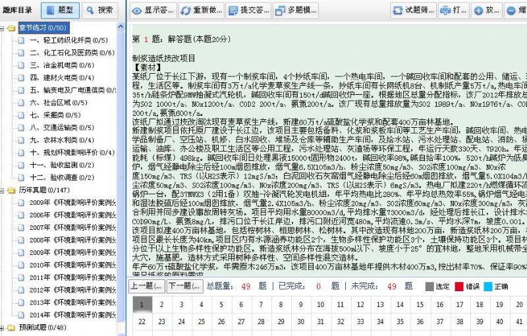Viewport: 527px width, 336px height.
Task: Click the 提交答案 submit icon button
Action: click(245, 11)
